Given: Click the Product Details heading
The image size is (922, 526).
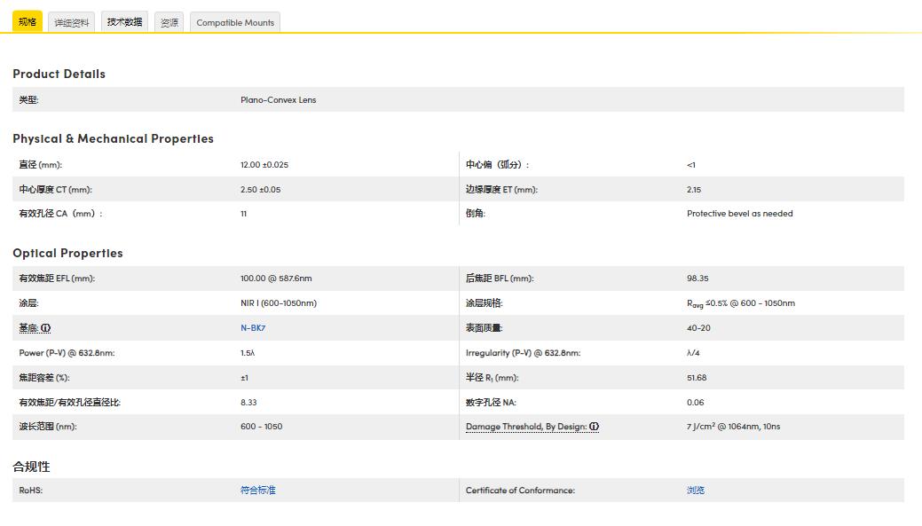Looking at the screenshot, I should pos(59,74).
